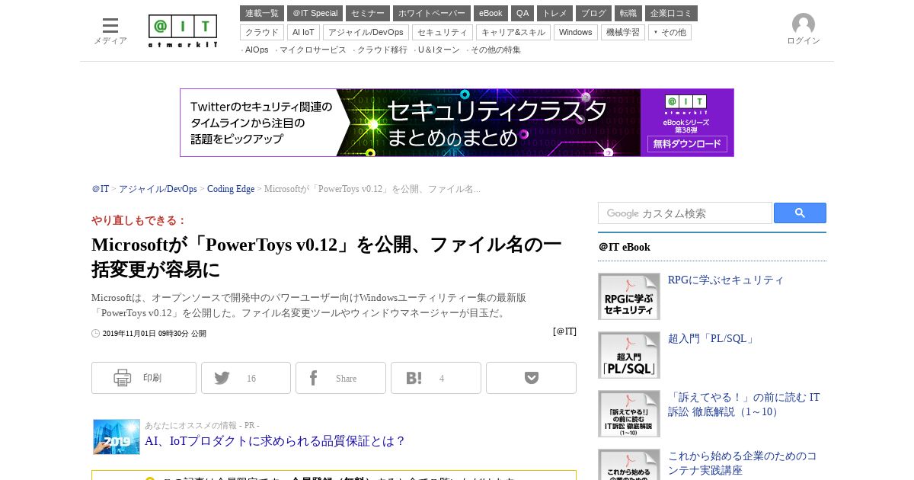The image size is (914, 480).
Task: Open RPGに学ぶセキュリティ eBook thumbnail
Action: tap(629, 296)
